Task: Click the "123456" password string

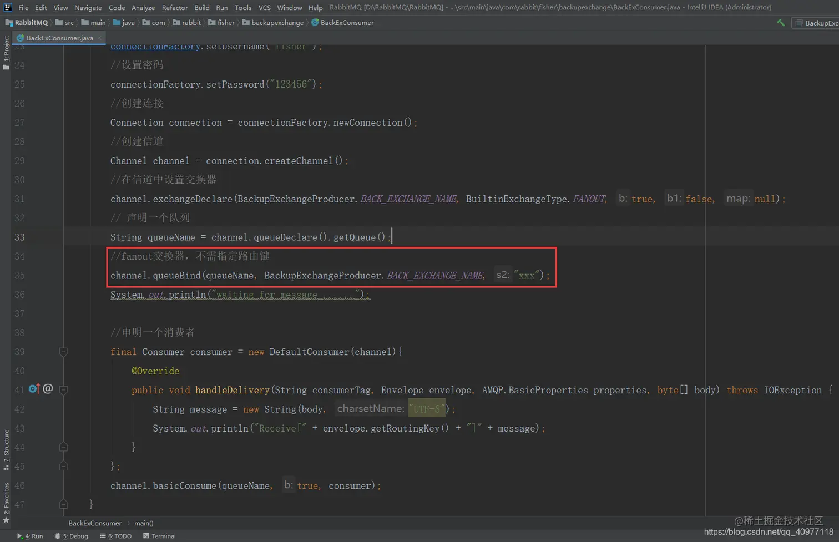Action: pos(291,84)
